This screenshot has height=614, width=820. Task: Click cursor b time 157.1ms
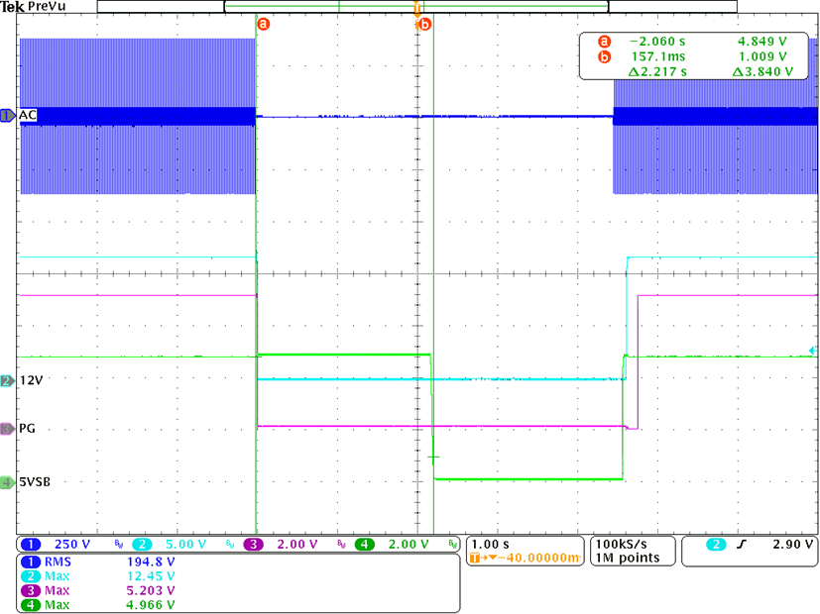tap(657, 56)
